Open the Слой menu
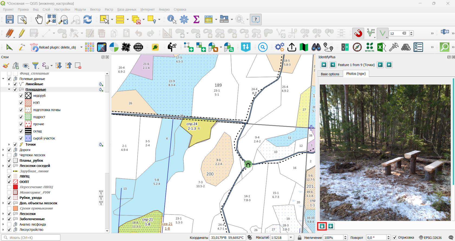 pos(46,9)
